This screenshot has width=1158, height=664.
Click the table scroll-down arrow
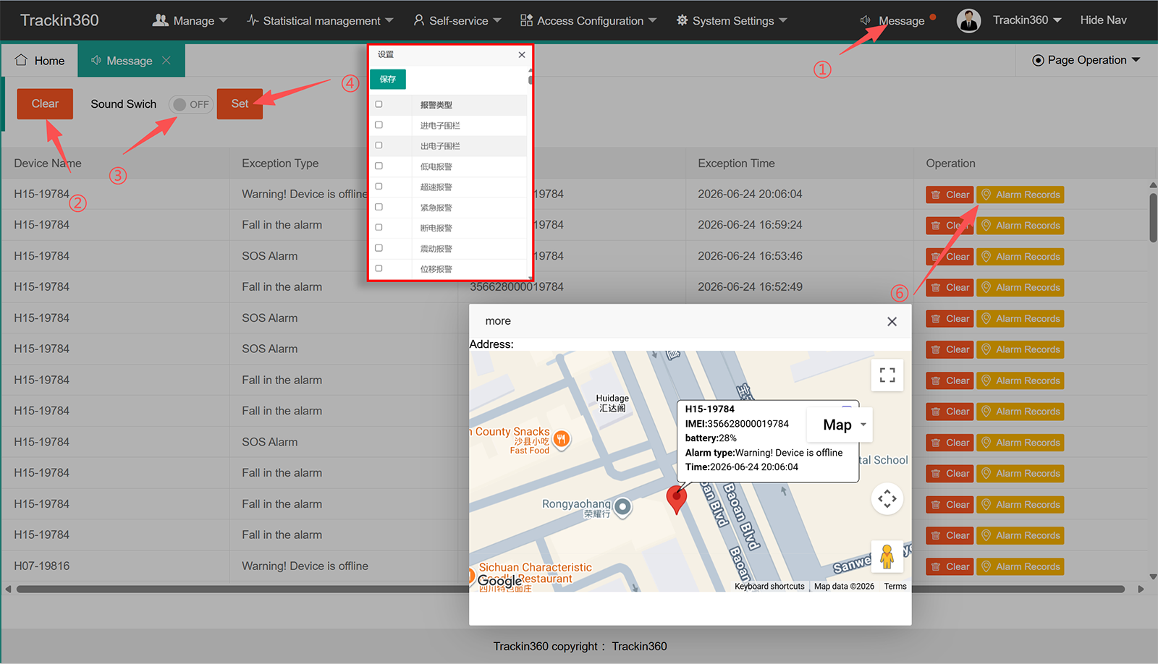[1153, 577]
